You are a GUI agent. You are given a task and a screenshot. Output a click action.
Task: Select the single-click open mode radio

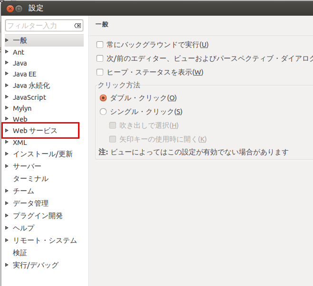pyautogui.click(x=103, y=112)
